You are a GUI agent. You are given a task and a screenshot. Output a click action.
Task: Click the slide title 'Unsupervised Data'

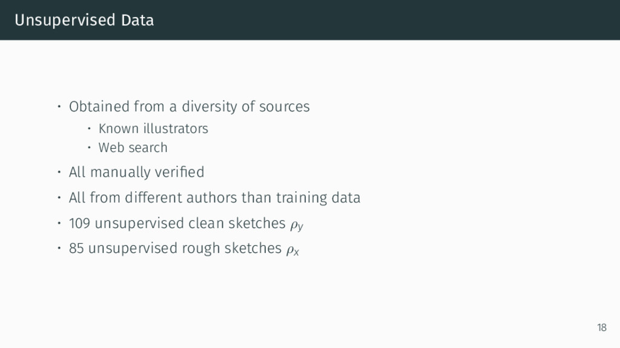[x=84, y=20]
